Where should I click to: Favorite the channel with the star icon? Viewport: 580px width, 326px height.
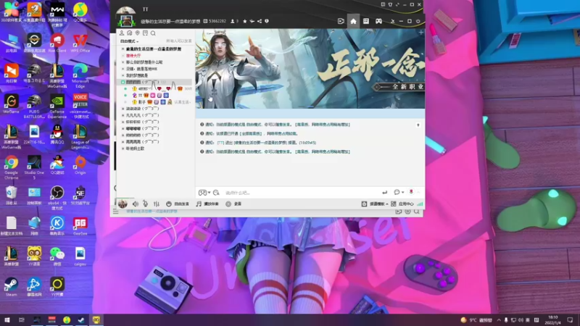coord(244,22)
